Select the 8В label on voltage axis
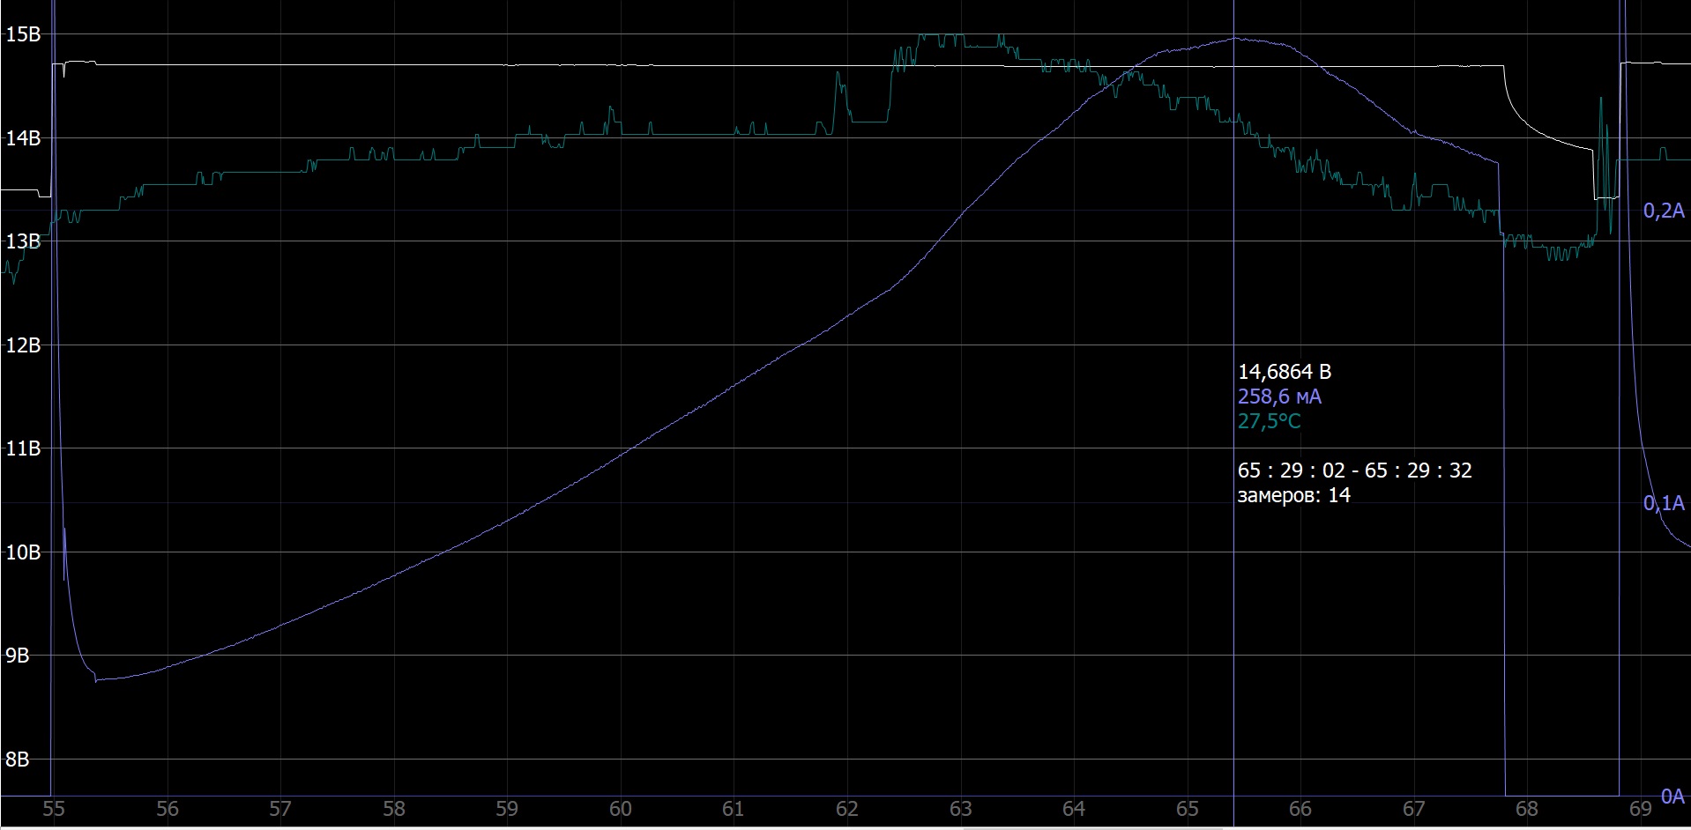The image size is (1691, 830). click(18, 760)
